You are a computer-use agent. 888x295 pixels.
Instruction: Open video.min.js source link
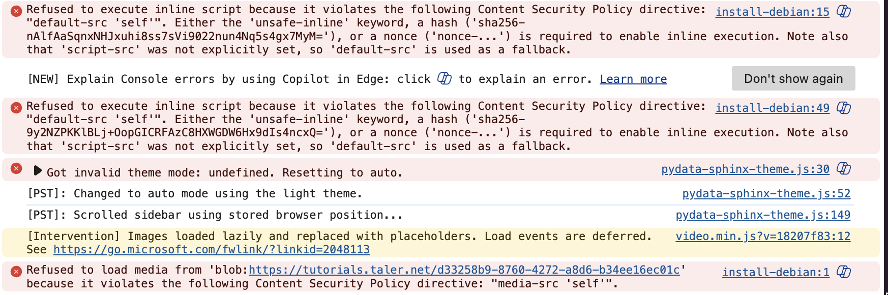click(763, 237)
